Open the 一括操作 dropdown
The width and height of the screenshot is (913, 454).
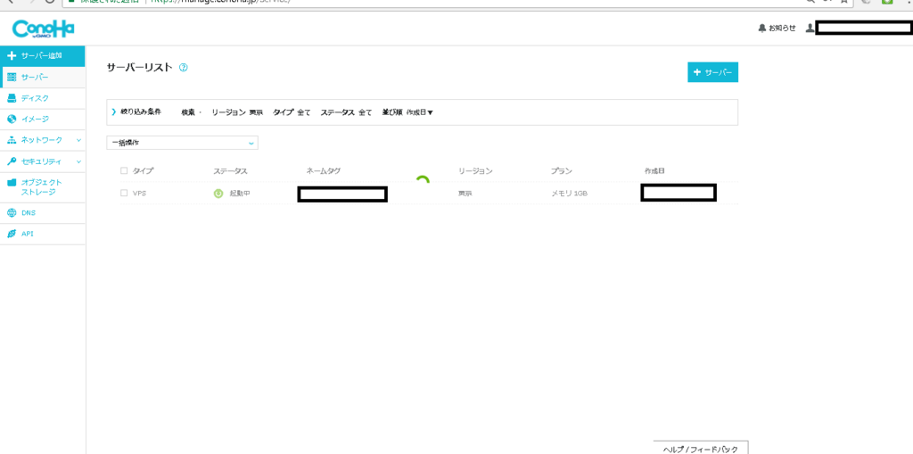pyautogui.click(x=182, y=143)
